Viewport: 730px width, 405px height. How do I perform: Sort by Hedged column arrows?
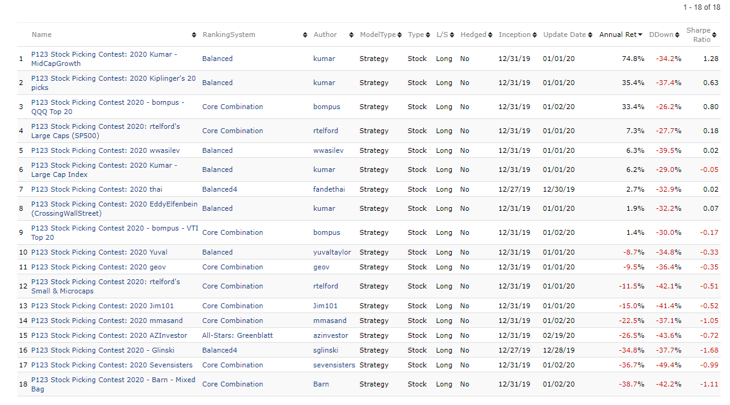490,35
